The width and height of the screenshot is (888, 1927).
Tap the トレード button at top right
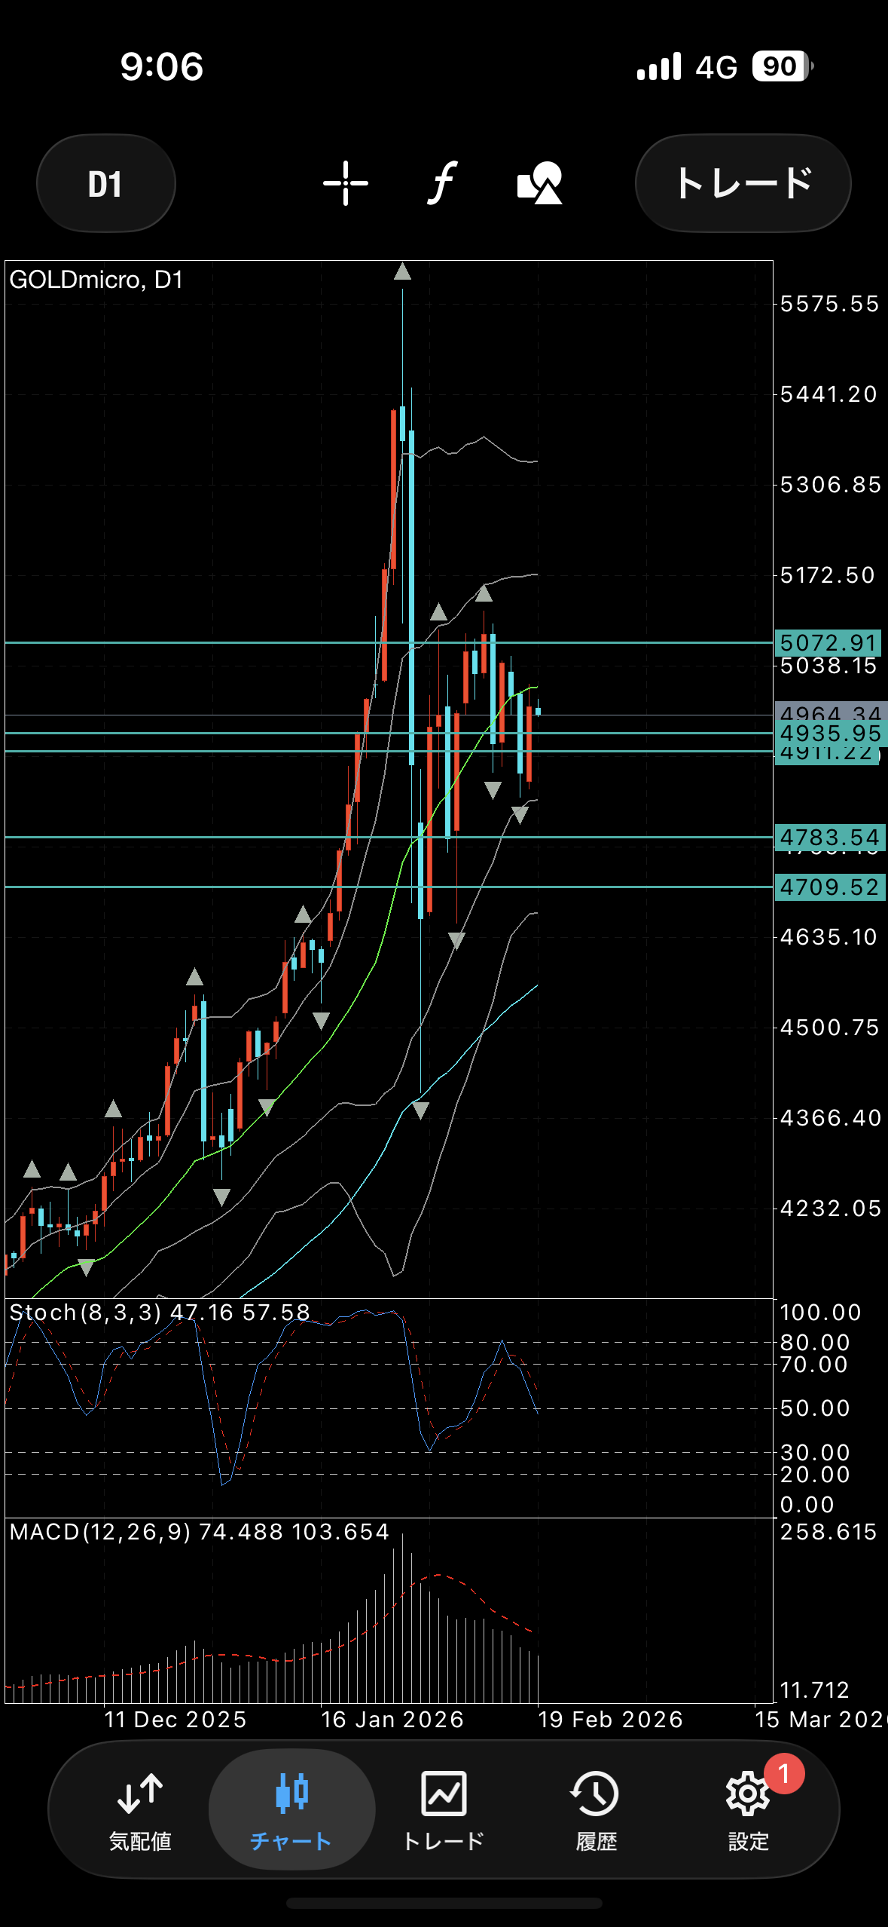(743, 183)
